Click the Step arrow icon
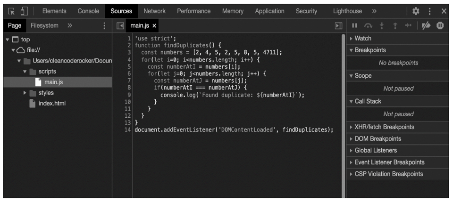Image resolution: width=453 pixels, height=202 pixels. pyautogui.click(x=408, y=25)
